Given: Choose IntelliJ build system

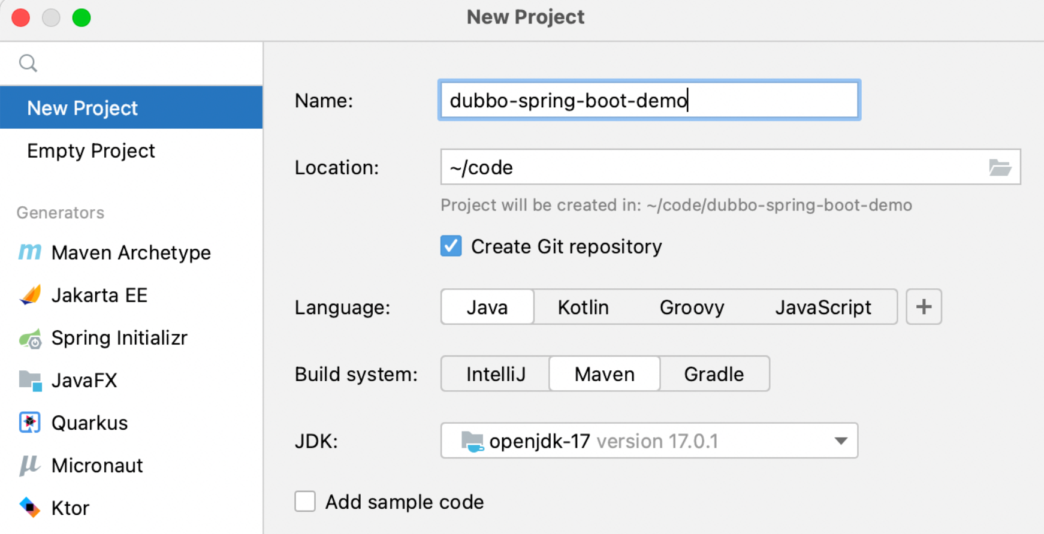Looking at the screenshot, I should (x=496, y=374).
